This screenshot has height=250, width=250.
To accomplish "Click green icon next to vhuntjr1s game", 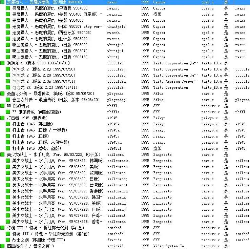I will (x=8, y=26).
